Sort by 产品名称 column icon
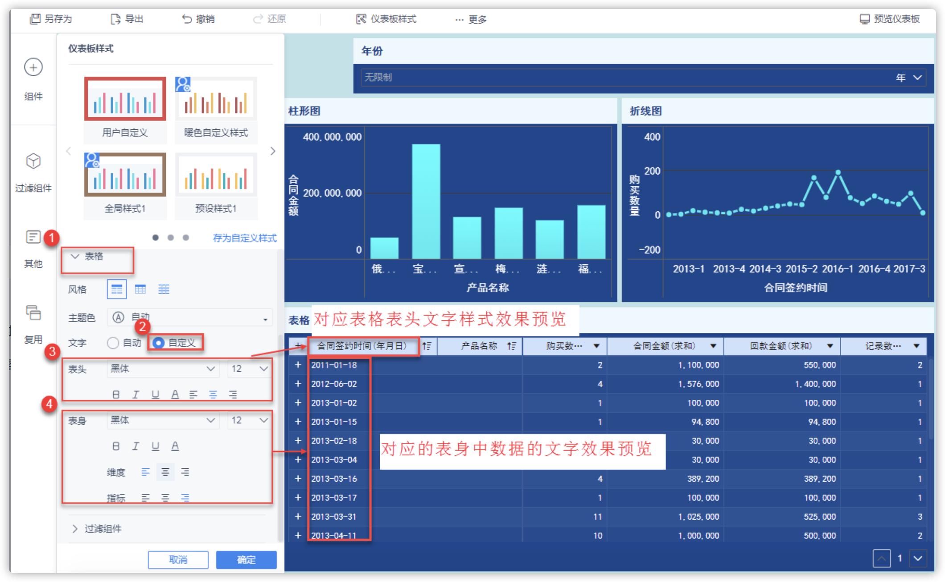The image size is (945, 582). click(512, 346)
